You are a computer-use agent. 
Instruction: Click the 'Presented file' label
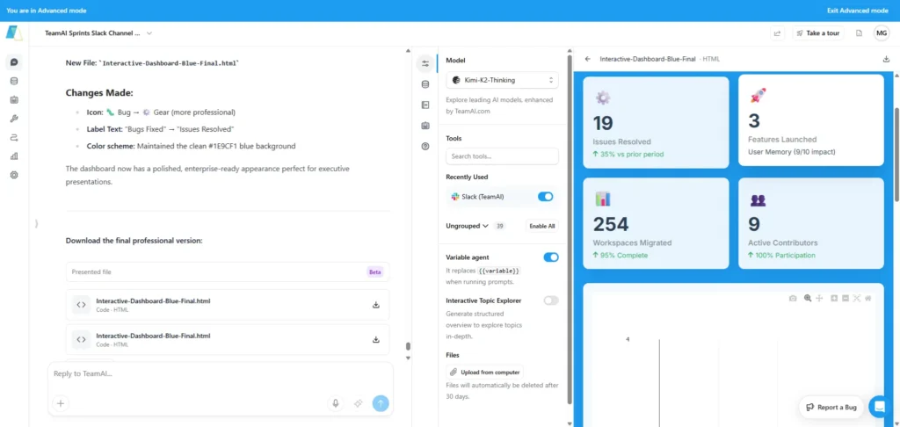coord(91,272)
